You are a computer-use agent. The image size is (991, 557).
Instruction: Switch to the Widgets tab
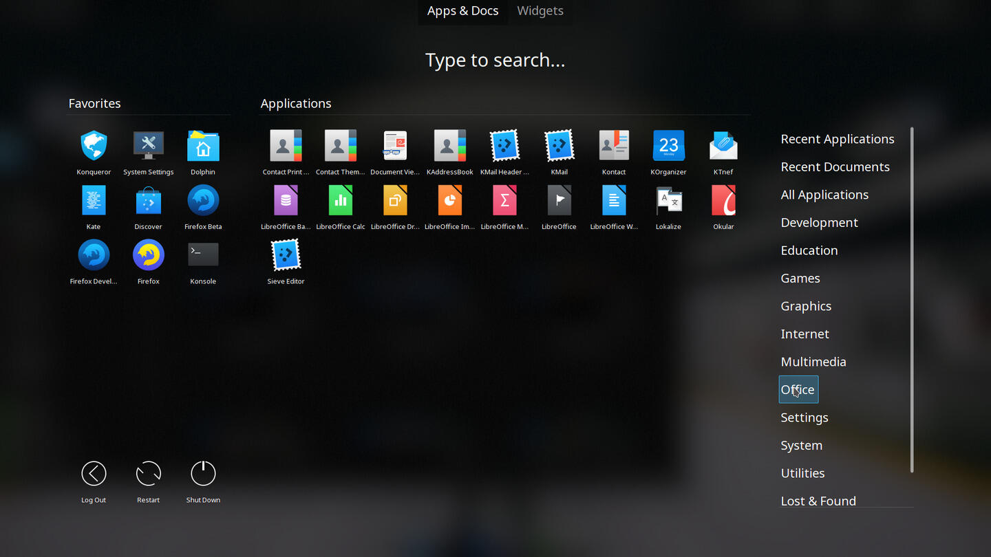540,11
